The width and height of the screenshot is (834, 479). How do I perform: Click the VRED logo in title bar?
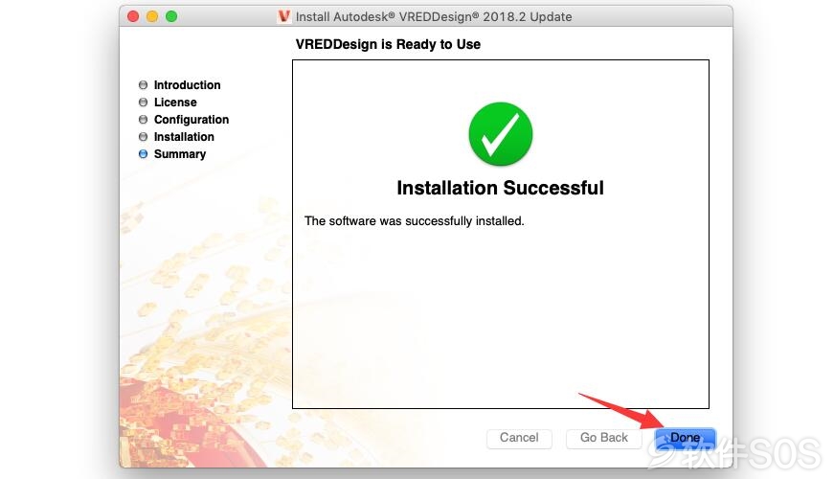click(x=284, y=16)
